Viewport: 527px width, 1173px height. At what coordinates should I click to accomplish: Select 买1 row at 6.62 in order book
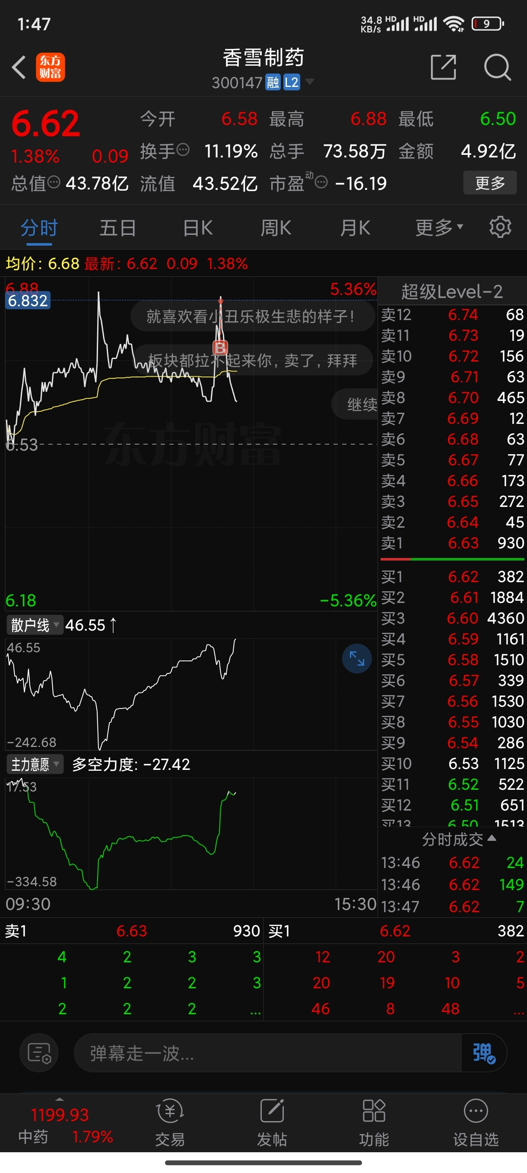pos(452,577)
